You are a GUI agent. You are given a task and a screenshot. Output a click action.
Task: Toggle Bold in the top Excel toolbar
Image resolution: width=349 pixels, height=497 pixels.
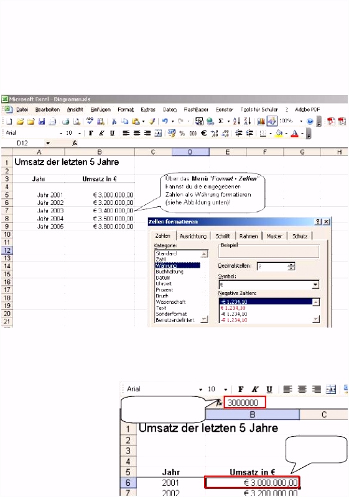[x=91, y=133]
